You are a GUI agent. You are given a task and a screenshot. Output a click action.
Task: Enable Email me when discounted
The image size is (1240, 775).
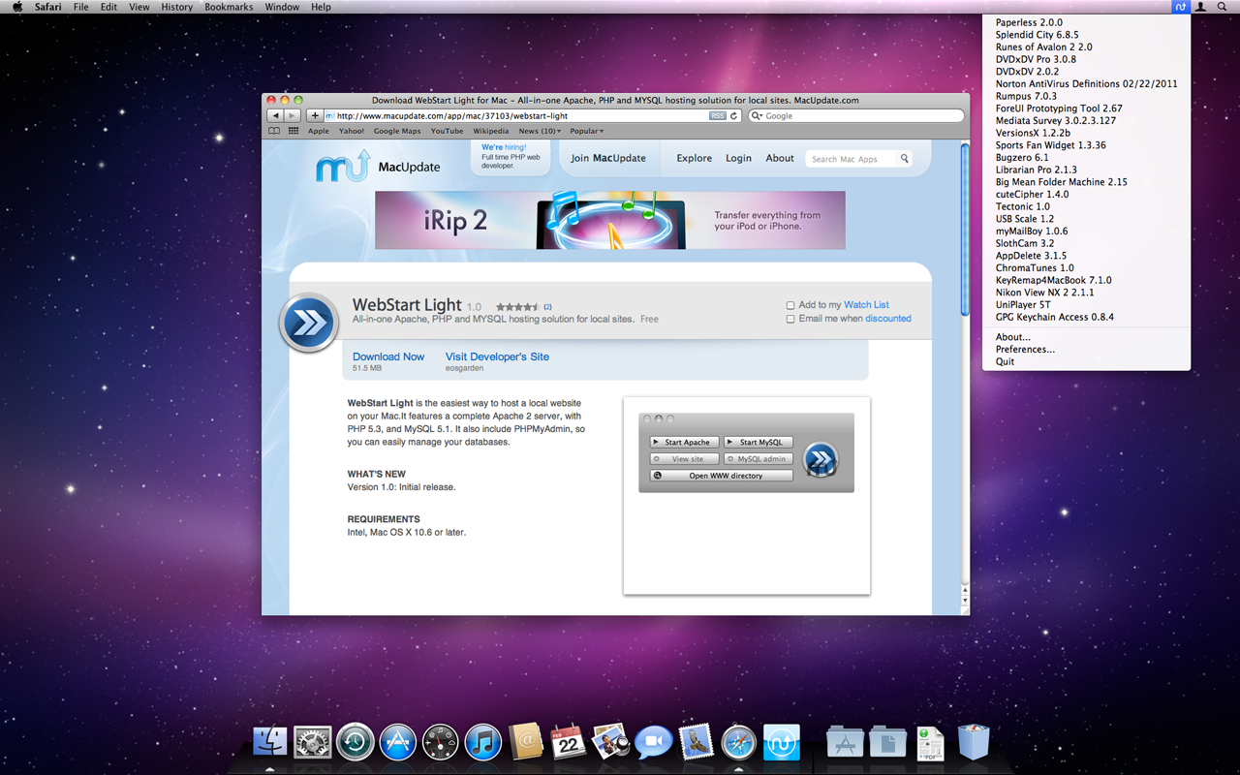[790, 318]
